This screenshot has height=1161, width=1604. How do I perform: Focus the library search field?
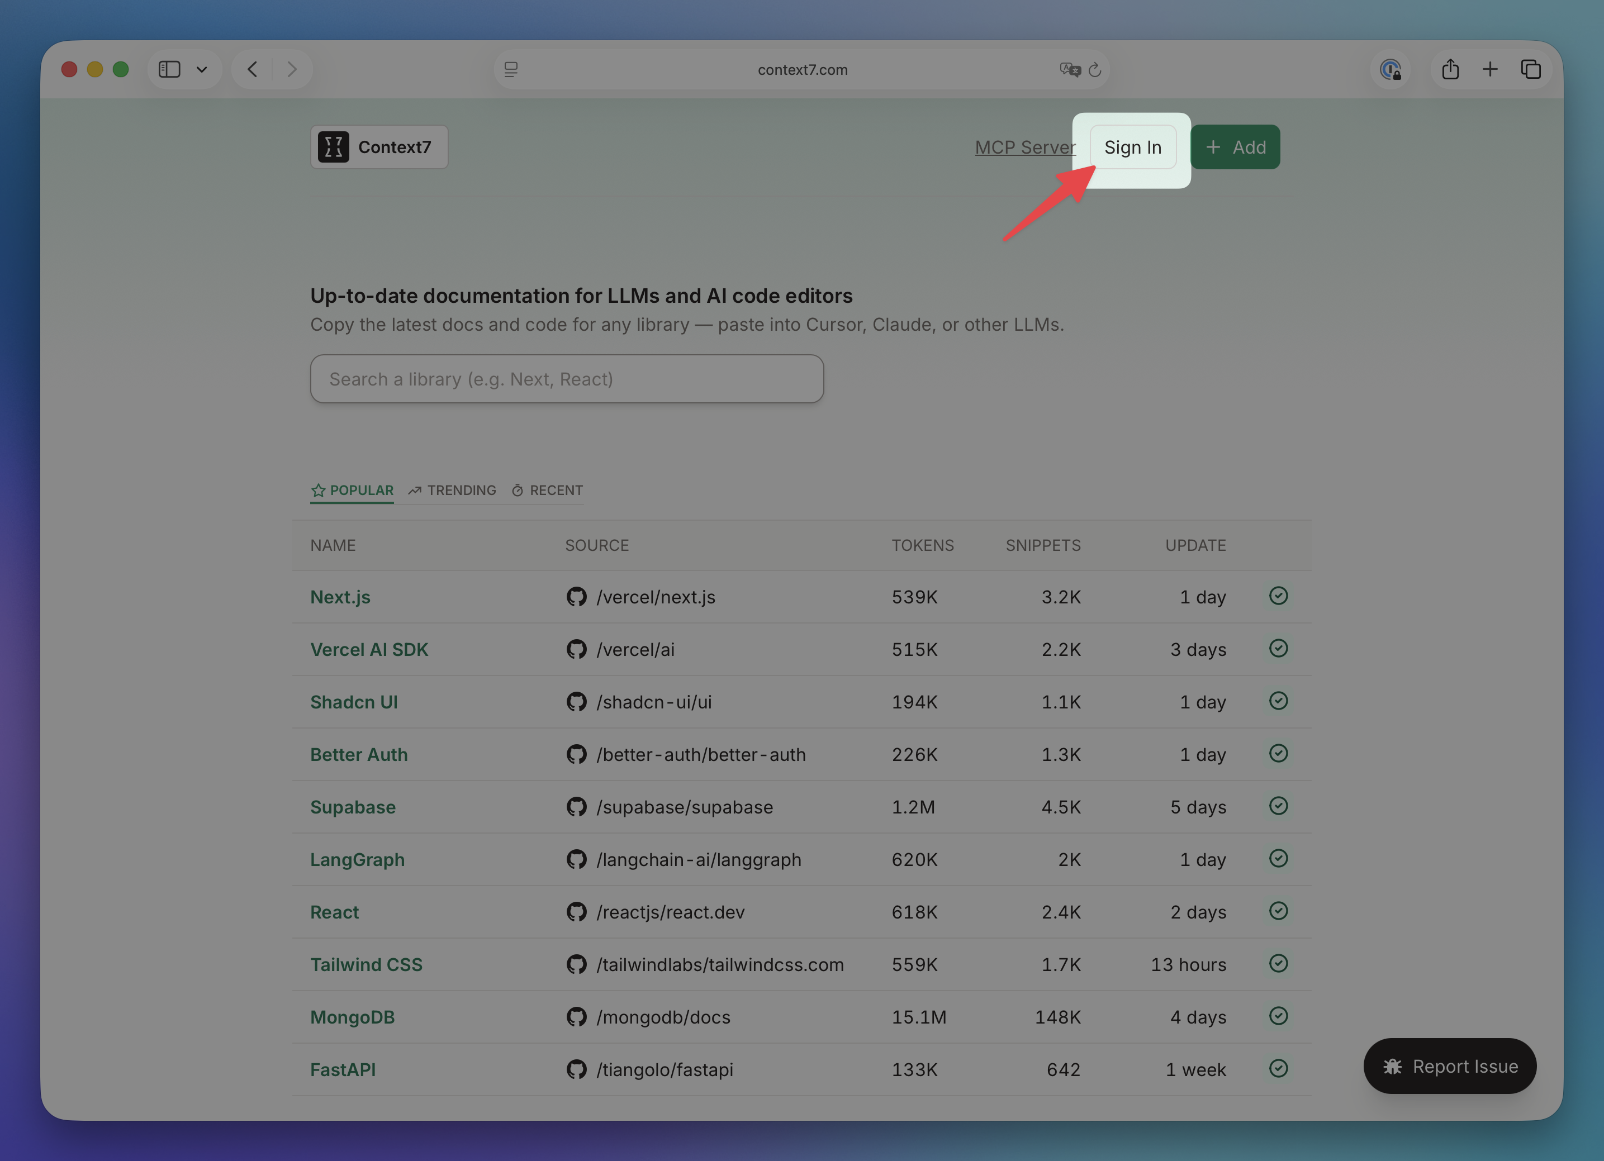567,379
